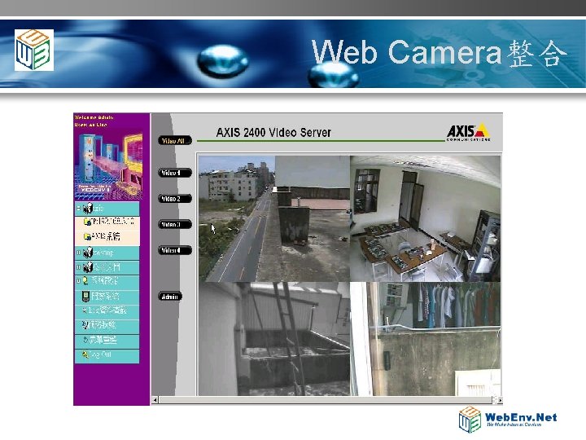Image resolution: width=586 pixels, height=440 pixels.
Task: Click the Log Out menu item
Action: coord(107,354)
